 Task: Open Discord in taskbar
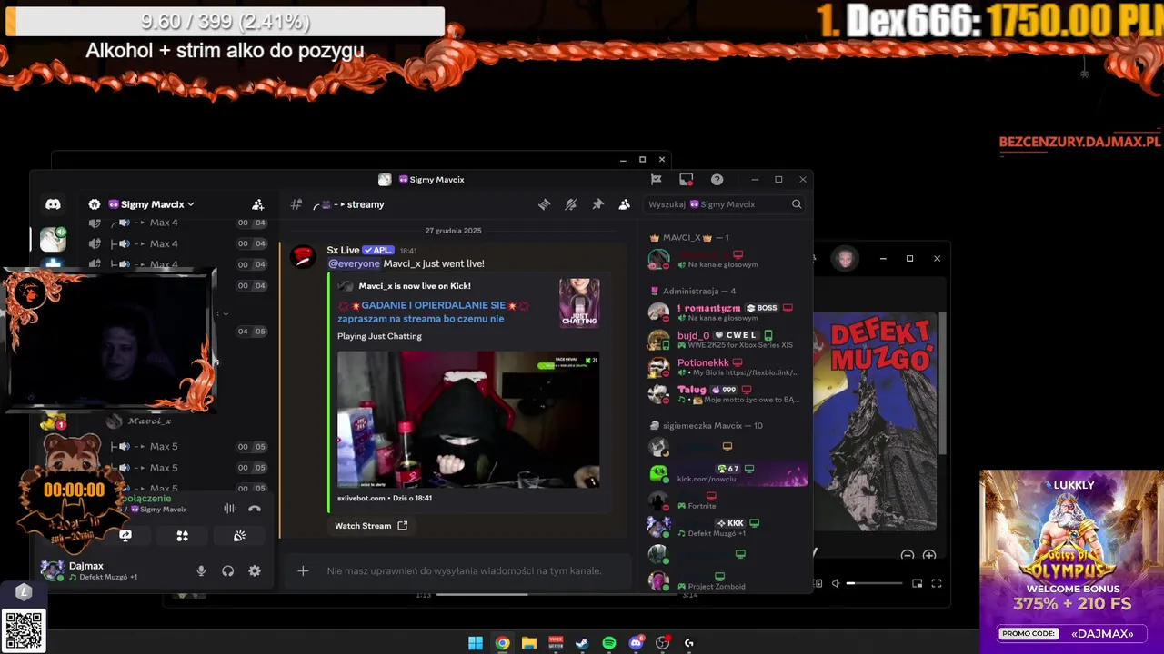636,643
